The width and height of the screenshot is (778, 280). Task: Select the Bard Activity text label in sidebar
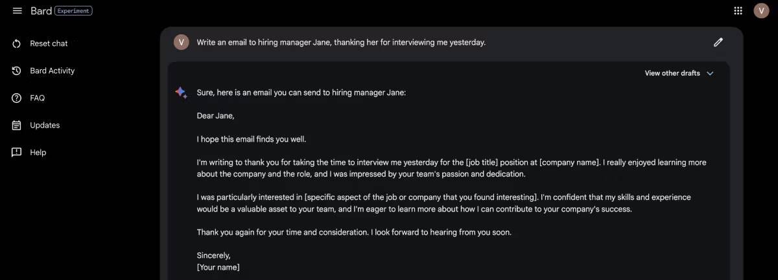(53, 71)
